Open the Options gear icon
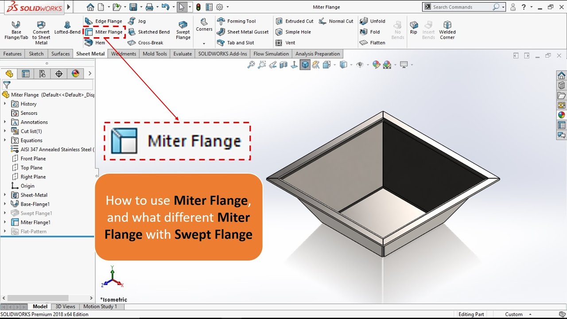This screenshot has height=319, width=567. tap(220, 7)
